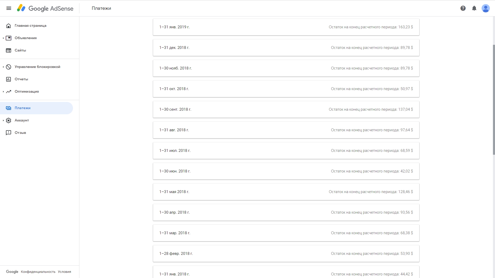Image resolution: width=495 pixels, height=278 pixels.
Task: Click the user account avatar
Action: coord(485,8)
